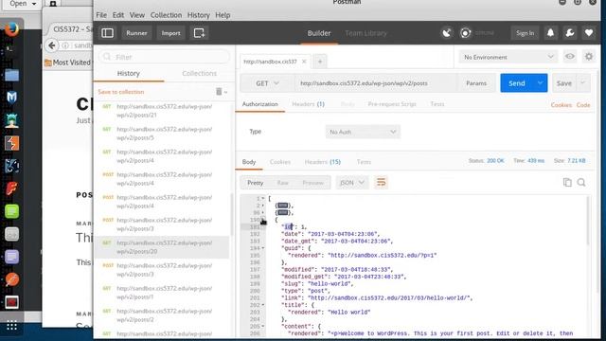Toggle line wrap icon in the response toolbar
This screenshot has height=341, width=606.
tap(381, 182)
